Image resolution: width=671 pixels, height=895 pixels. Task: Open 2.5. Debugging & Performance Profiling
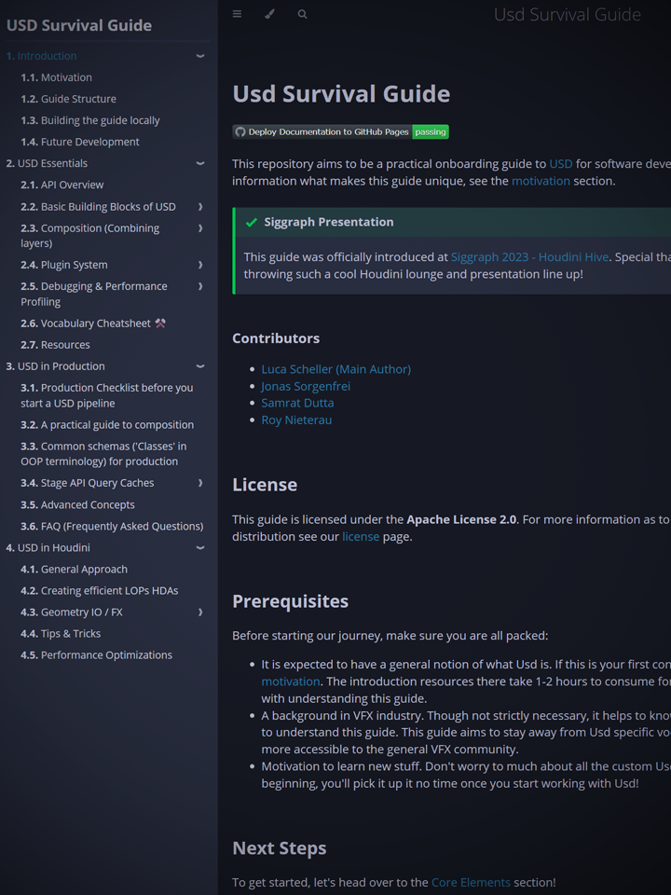(x=94, y=294)
